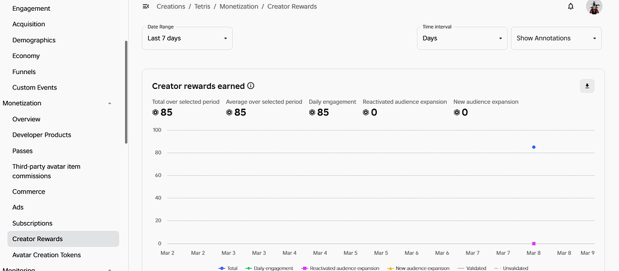Screen dimensions: 619x271
Task: Open Acquisition analytics page
Action: coord(29,24)
